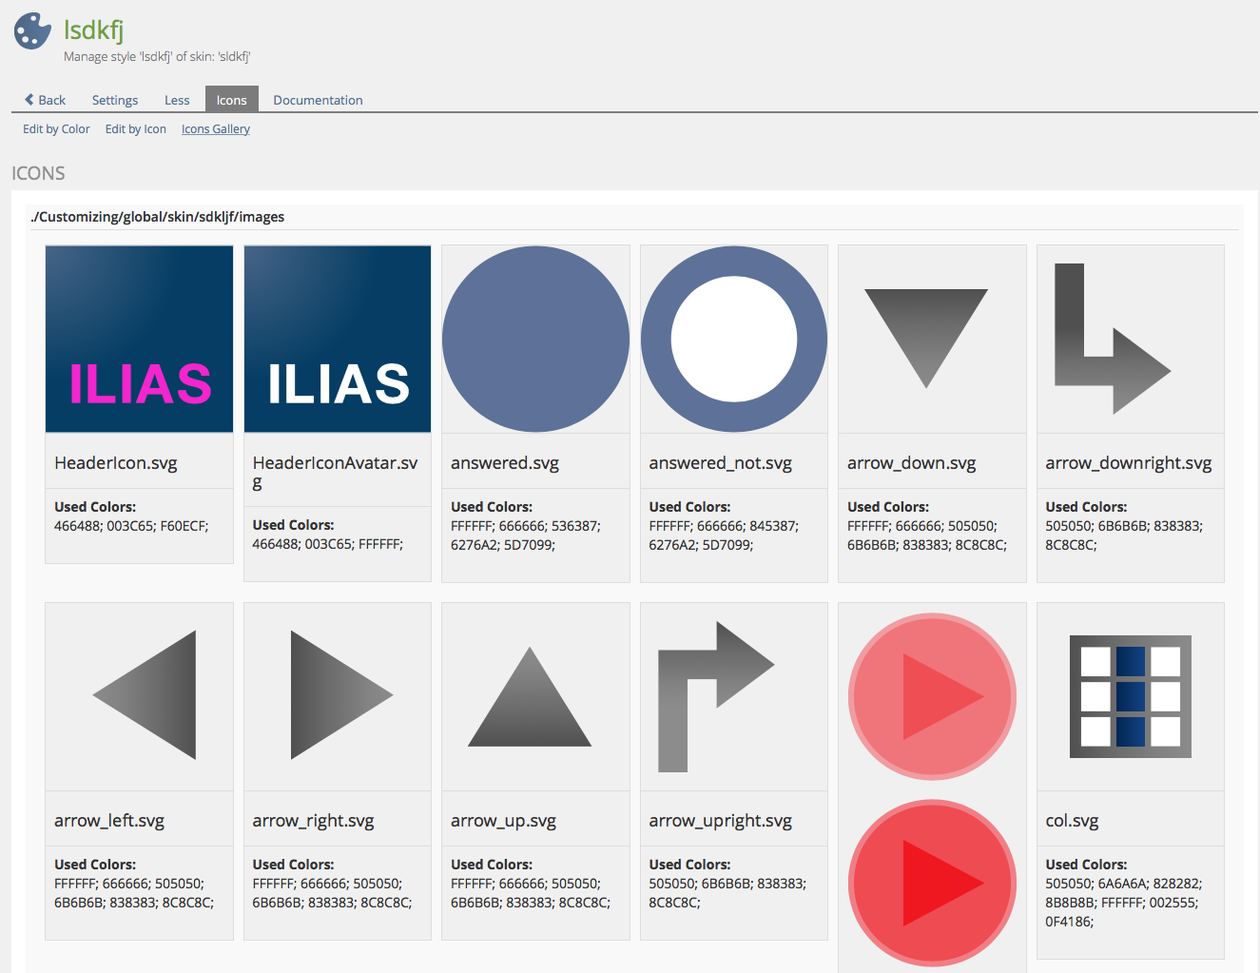The image size is (1260, 973).
Task: Select the arrow_right.svg triangle icon
Action: click(338, 695)
